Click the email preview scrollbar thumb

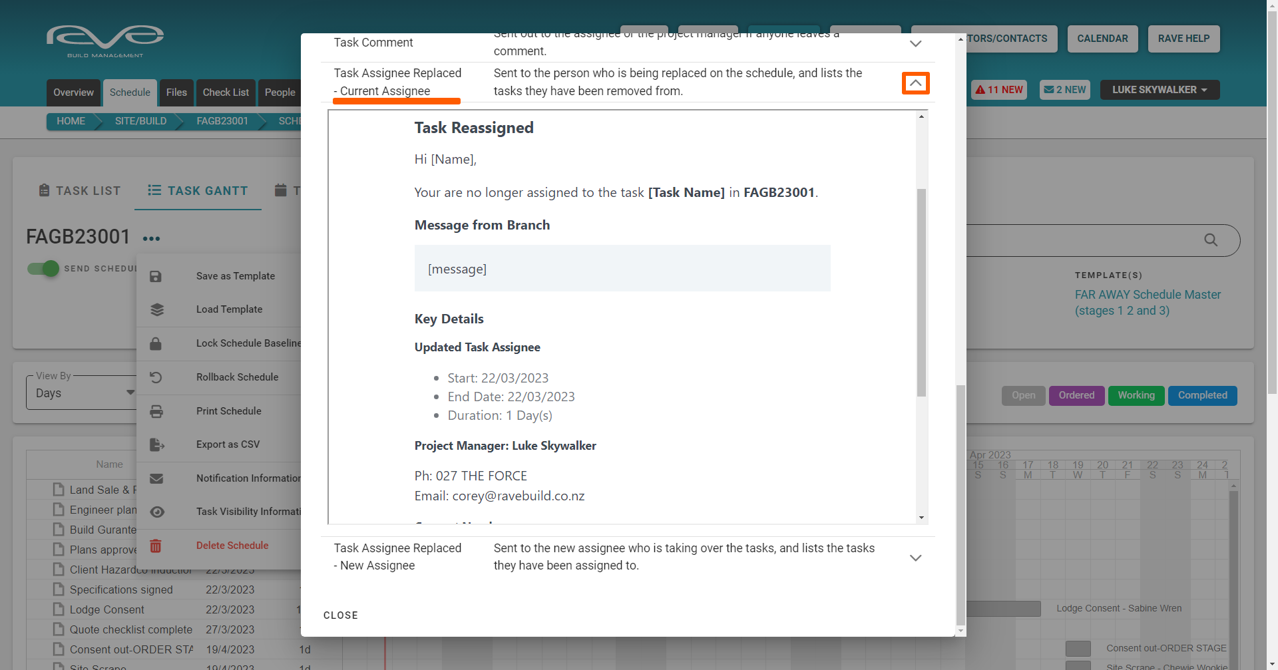pos(921,293)
